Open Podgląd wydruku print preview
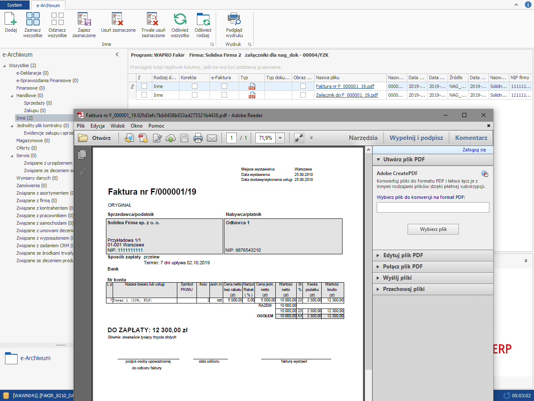 234,19
